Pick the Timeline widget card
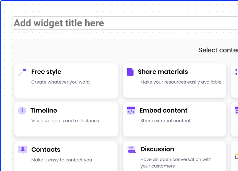Viewport: 238px width, 171px height. coord(66,119)
